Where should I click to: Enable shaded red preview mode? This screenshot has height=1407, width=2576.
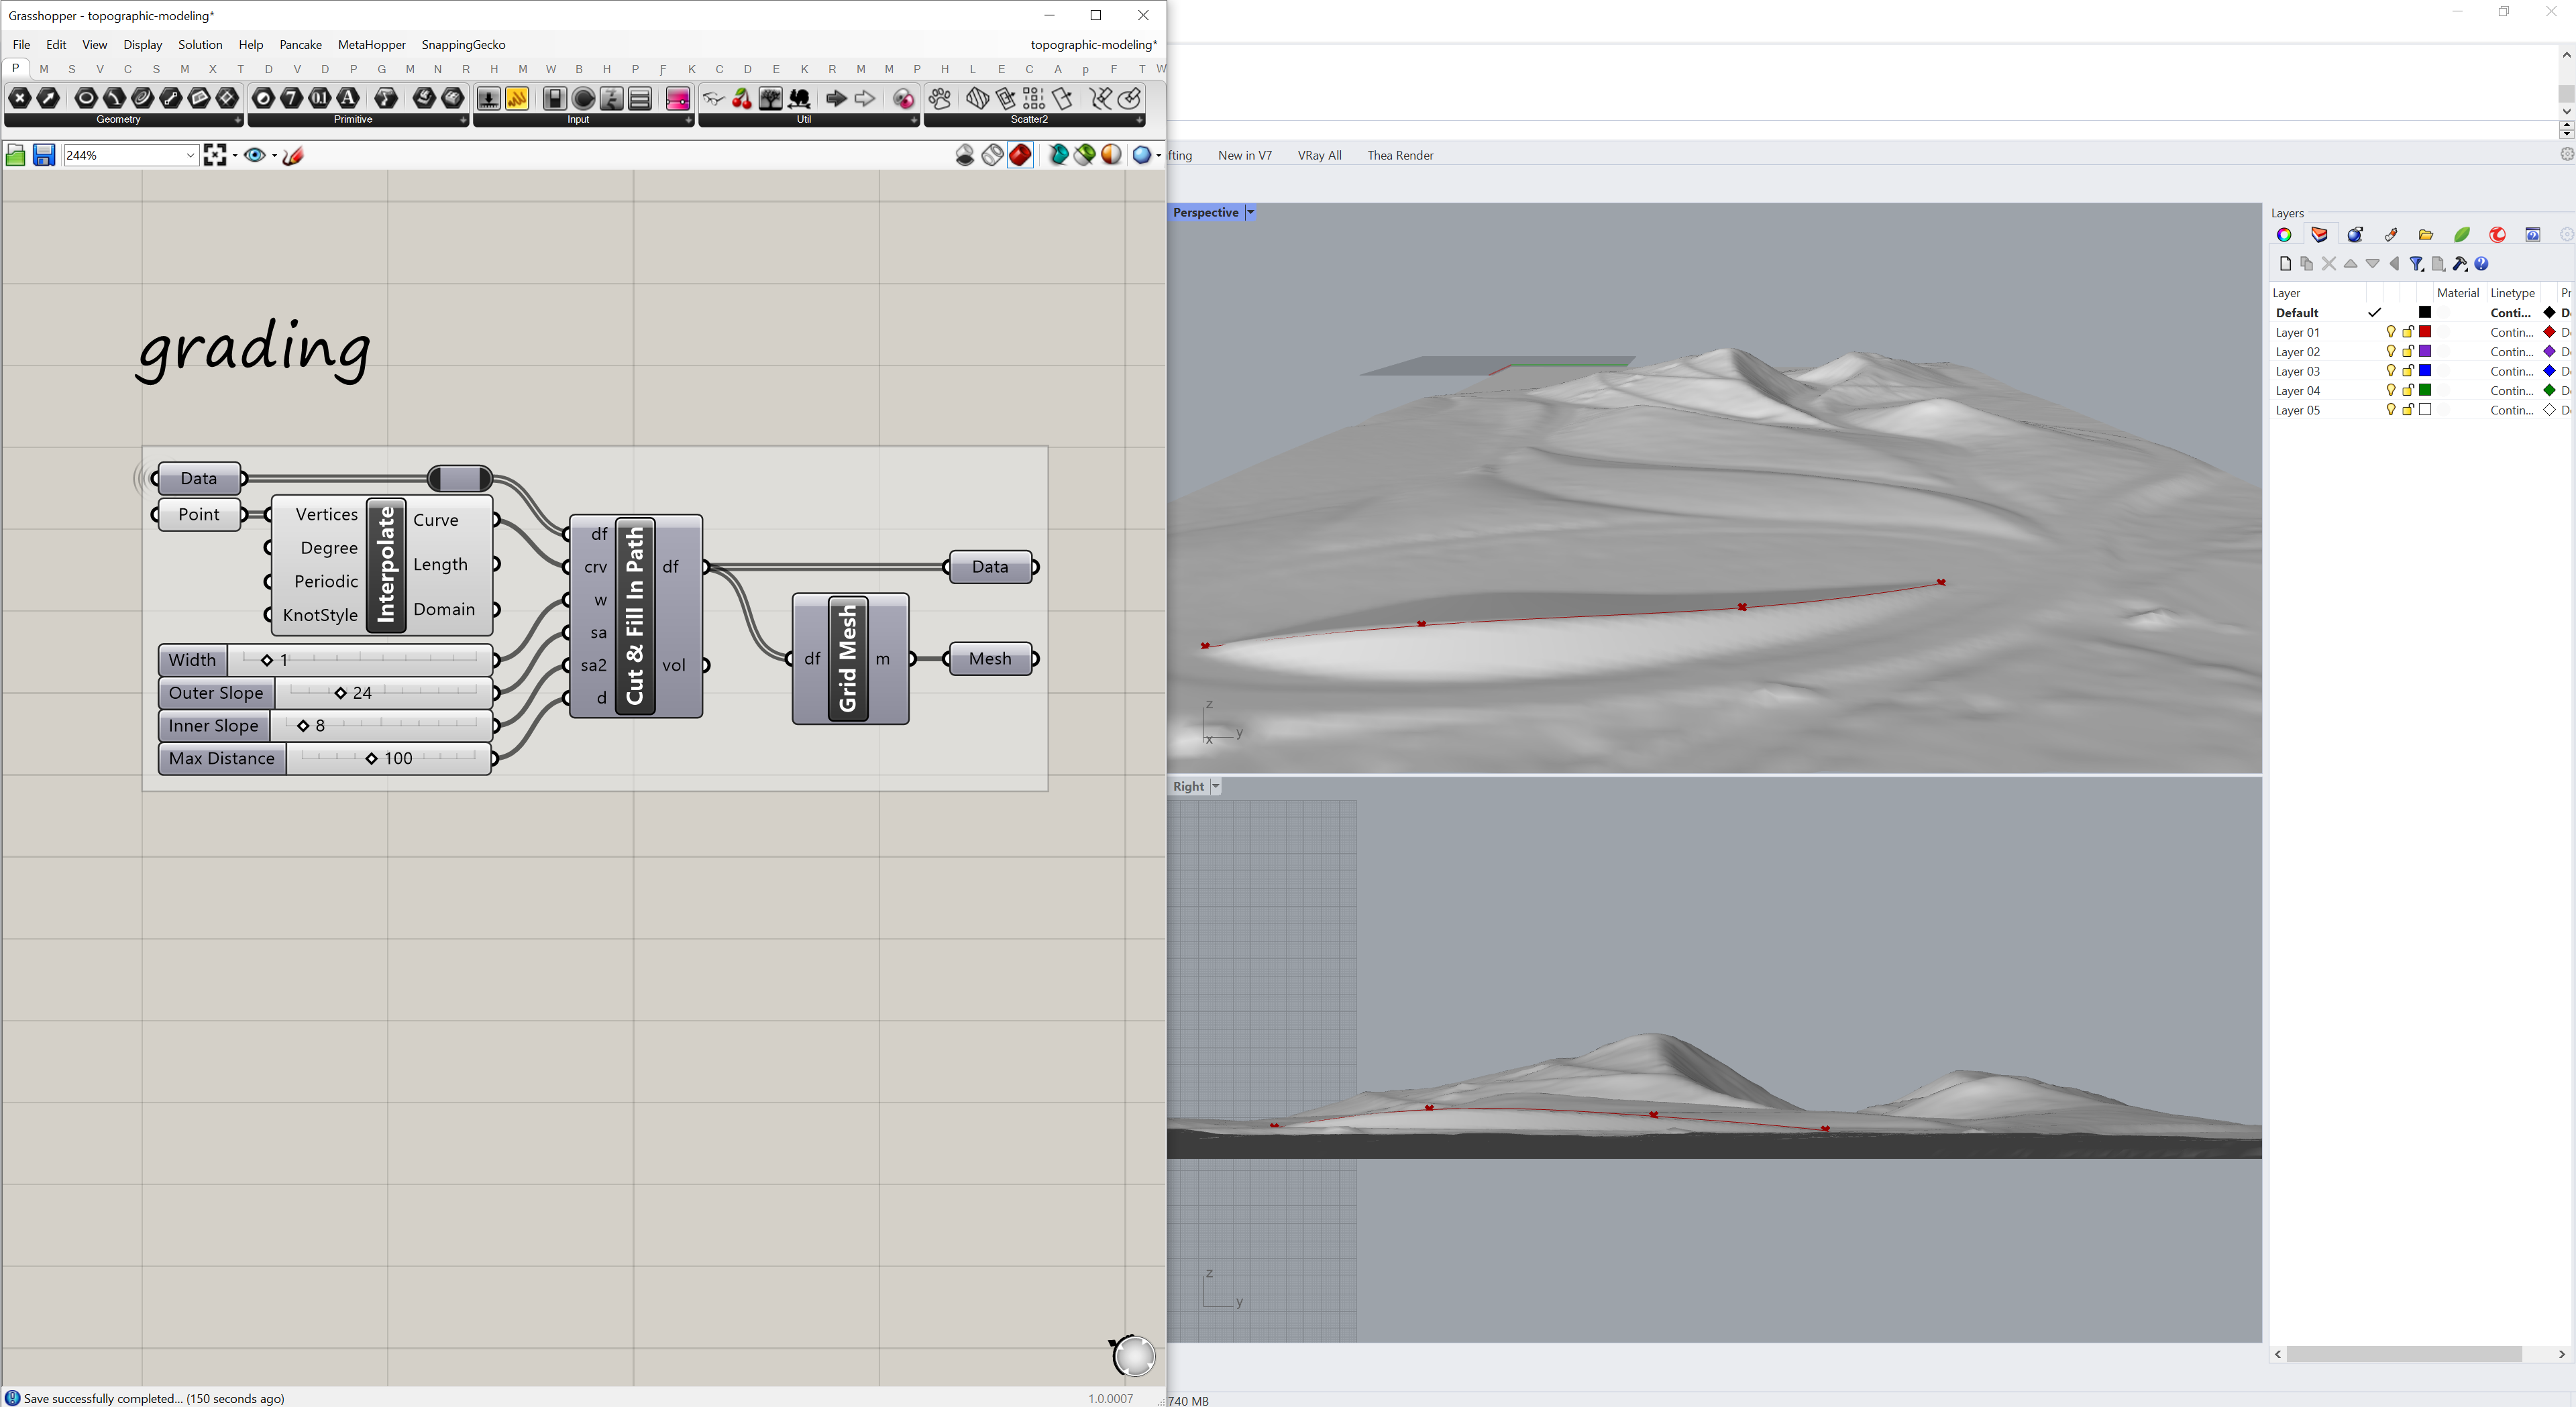[1020, 155]
